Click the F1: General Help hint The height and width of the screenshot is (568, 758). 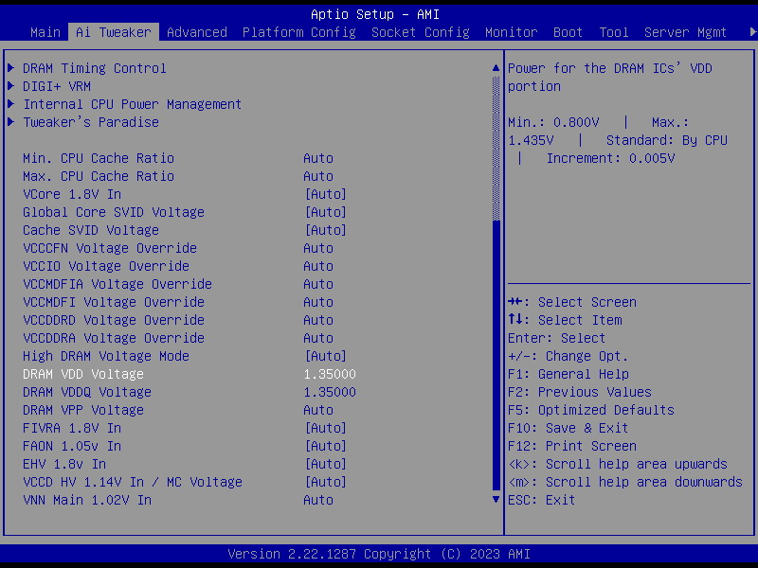click(x=568, y=374)
